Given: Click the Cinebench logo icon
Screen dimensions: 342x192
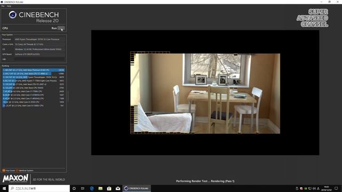Looking at the screenshot, I should pyautogui.click(x=13, y=15).
